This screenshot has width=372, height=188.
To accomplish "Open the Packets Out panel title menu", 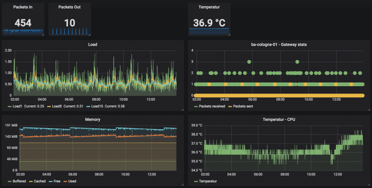I will 69,7.
